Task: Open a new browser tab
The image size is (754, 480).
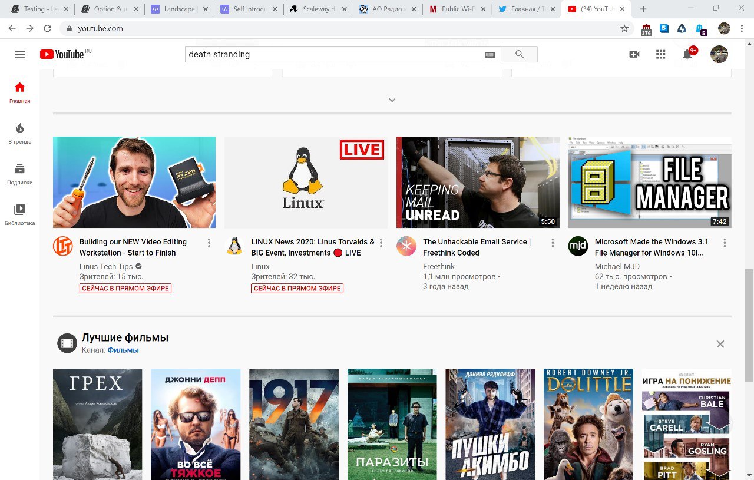Action: 643,9
